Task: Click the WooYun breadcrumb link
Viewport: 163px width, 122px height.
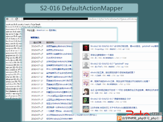Action: [x=40, y=30]
